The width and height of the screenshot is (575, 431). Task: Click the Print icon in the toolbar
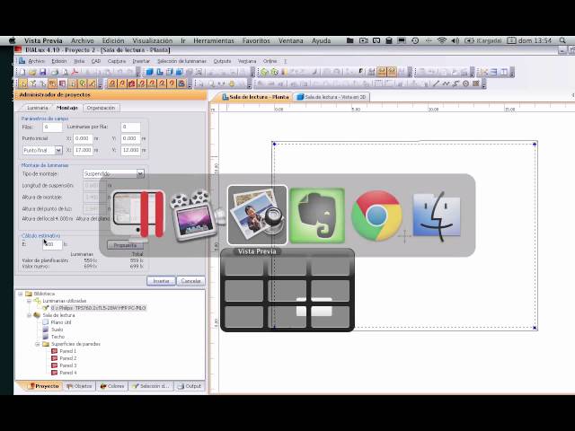(x=55, y=72)
